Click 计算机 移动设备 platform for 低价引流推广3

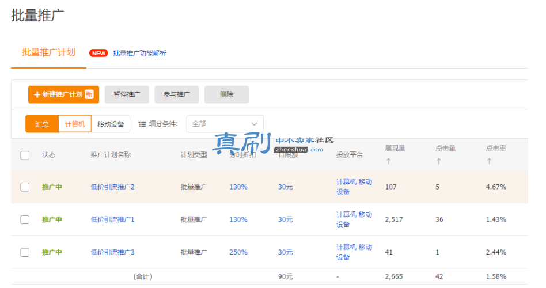354,252
